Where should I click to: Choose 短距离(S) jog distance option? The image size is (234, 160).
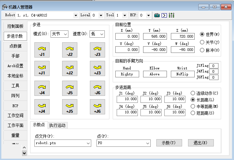pos(193,113)
